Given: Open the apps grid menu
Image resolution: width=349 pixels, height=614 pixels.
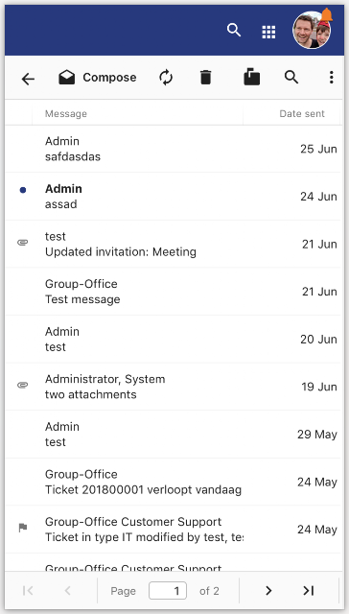Looking at the screenshot, I should [268, 32].
